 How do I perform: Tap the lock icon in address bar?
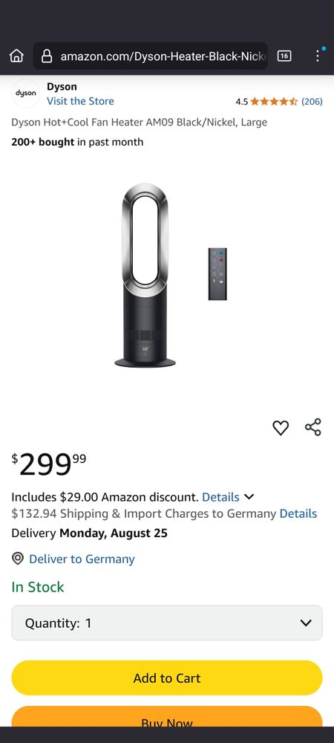click(47, 56)
